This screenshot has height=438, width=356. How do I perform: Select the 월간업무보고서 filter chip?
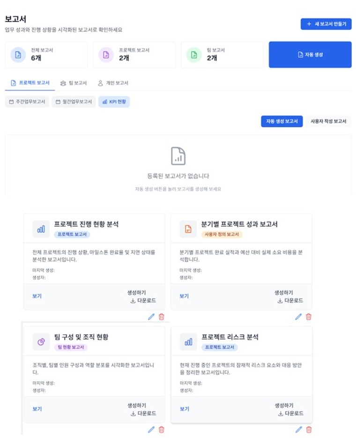74,101
